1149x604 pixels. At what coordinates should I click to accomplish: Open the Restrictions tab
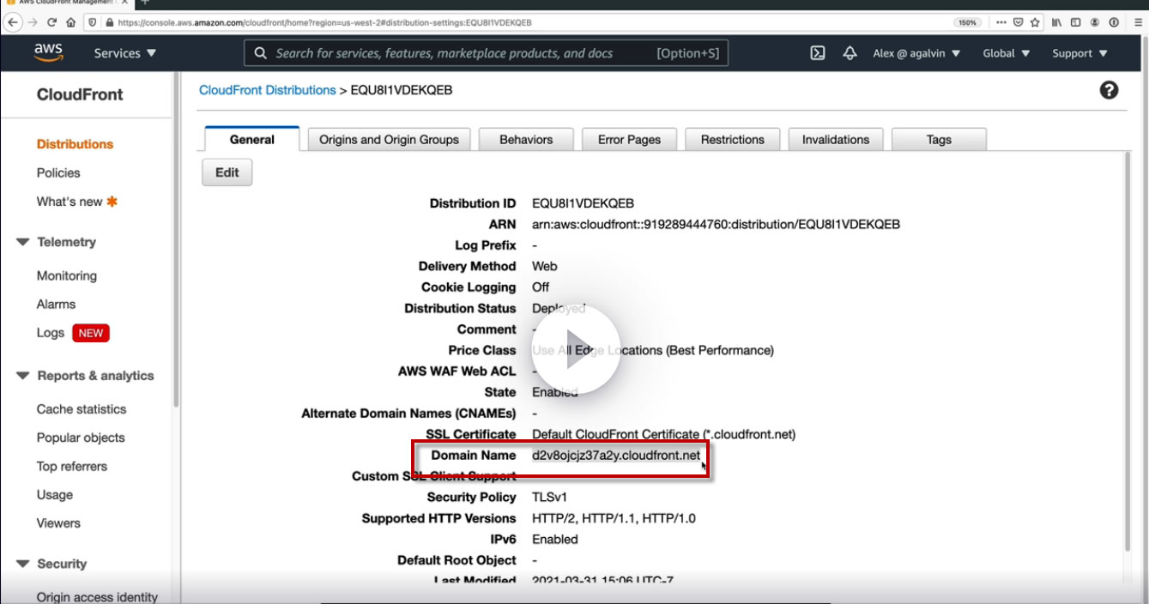tap(732, 139)
